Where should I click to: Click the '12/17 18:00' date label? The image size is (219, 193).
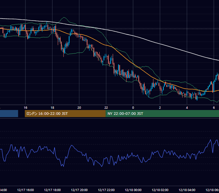click(52, 190)
